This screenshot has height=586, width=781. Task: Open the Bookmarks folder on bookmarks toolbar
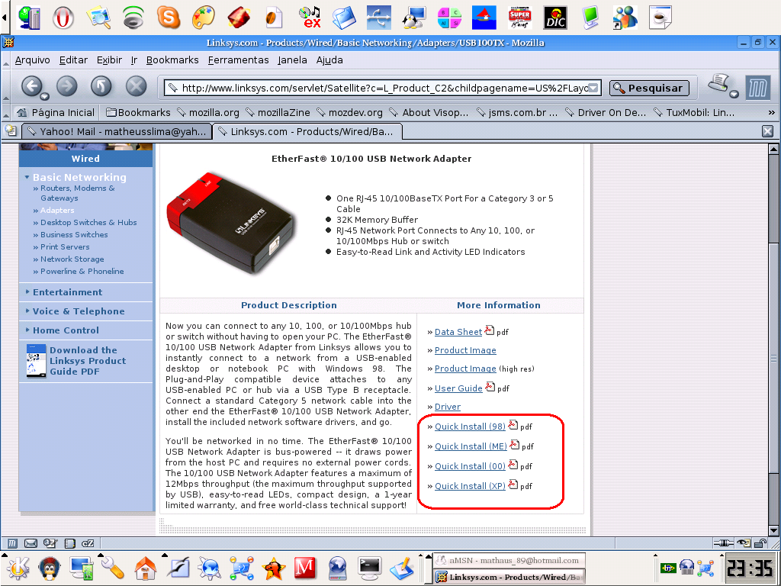click(x=138, y=113)
